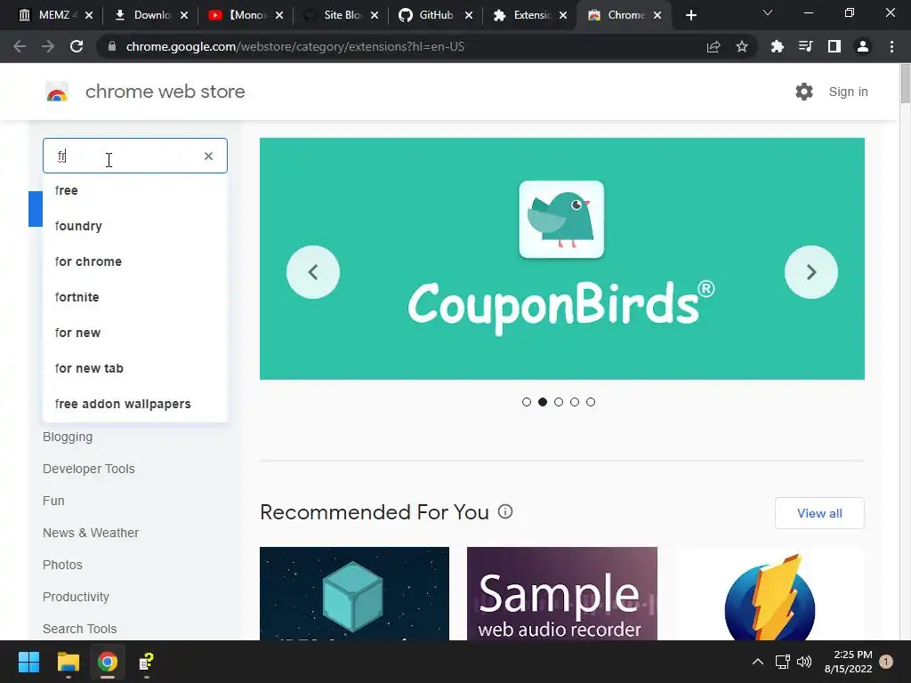Open the browser side panel
Viewport: 911px width, 683px height.
834,46
